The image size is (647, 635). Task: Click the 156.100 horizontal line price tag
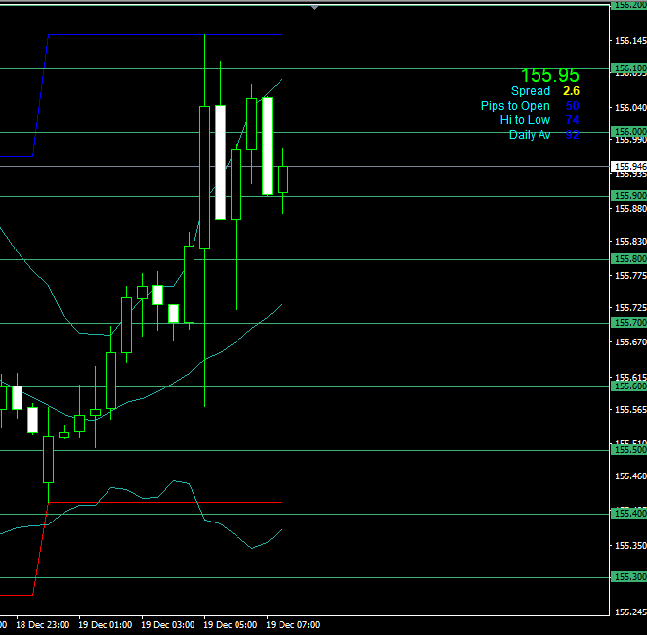click(627, 68)
